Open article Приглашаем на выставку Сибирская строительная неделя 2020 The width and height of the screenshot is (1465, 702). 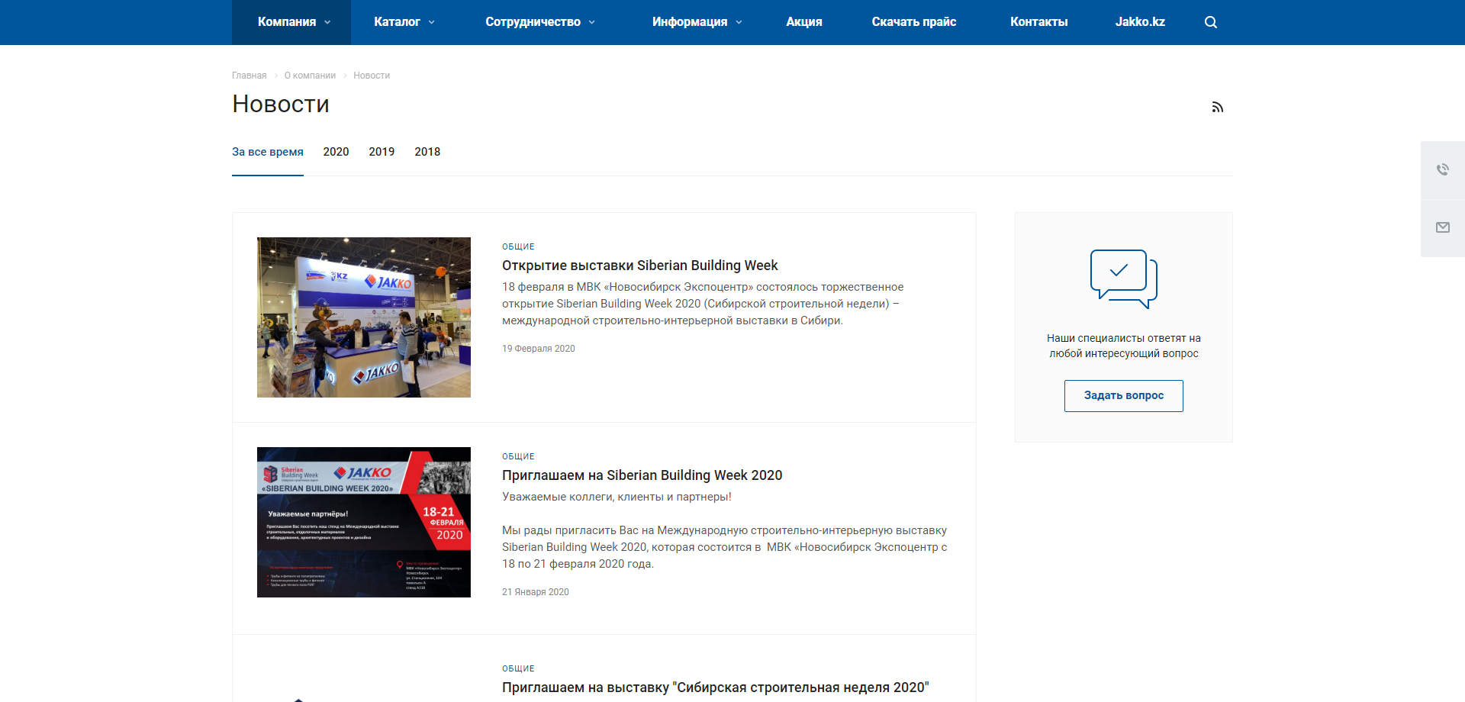click(x=715, y=688)
